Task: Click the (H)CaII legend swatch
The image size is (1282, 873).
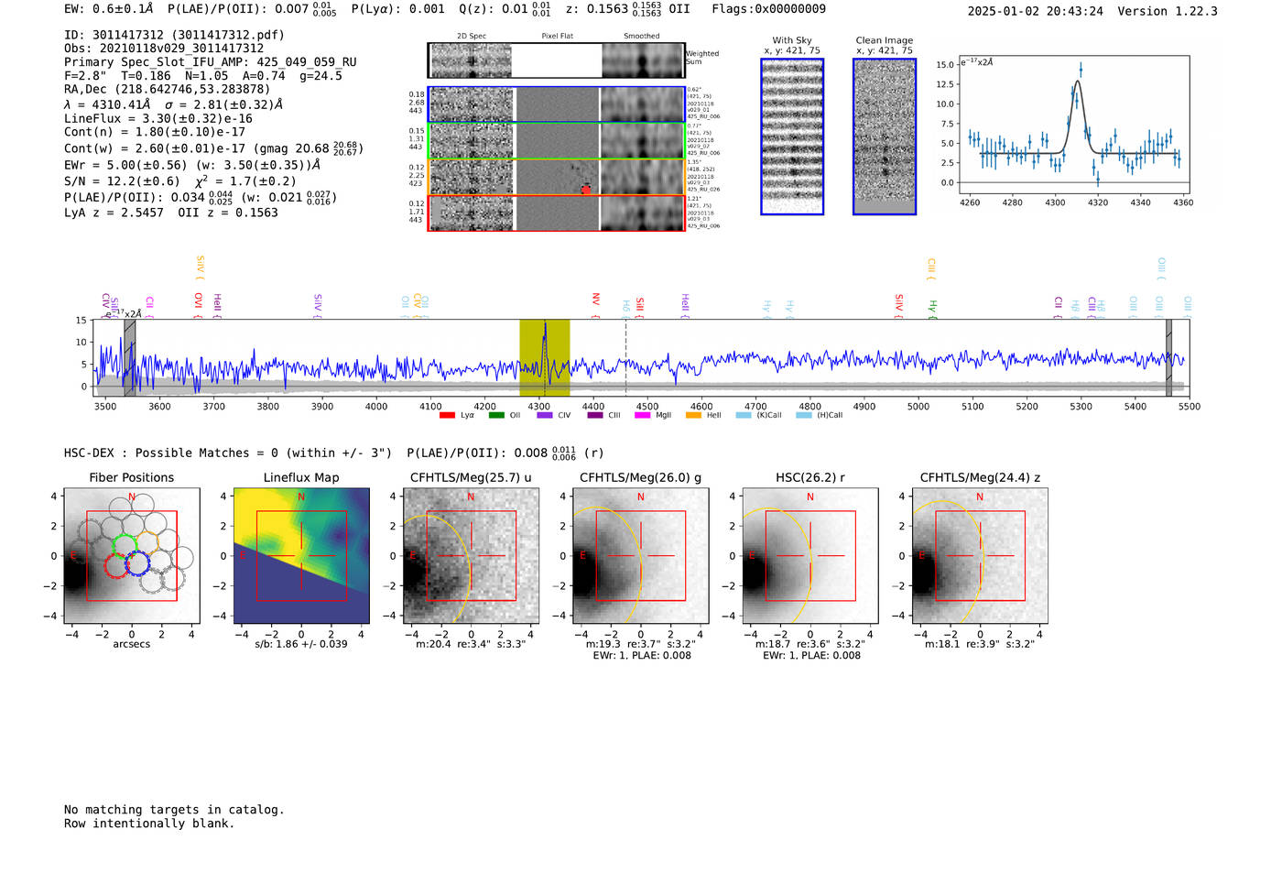Action: (x=804, y=415)
